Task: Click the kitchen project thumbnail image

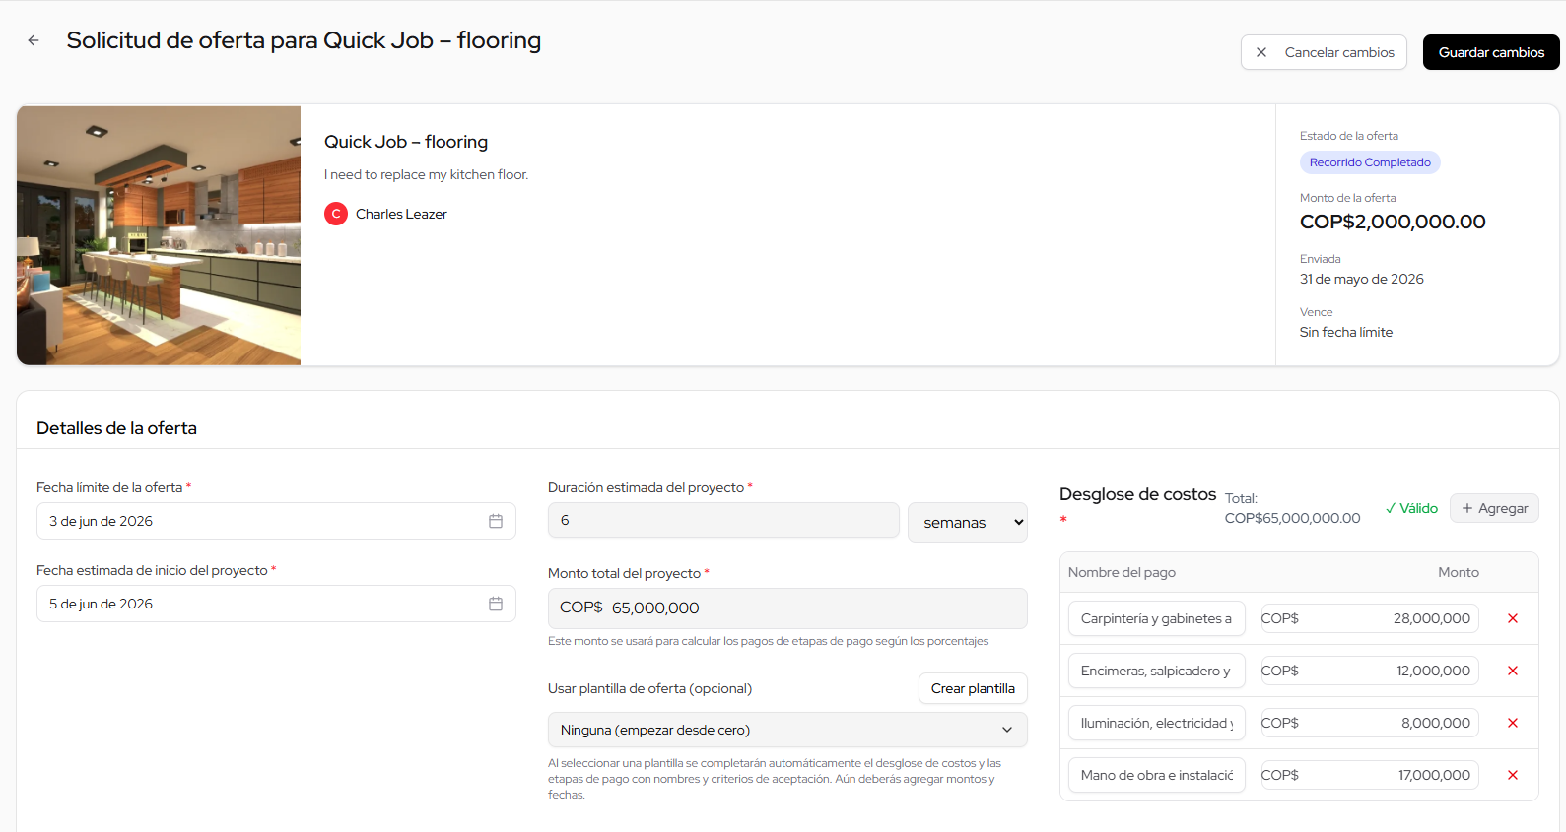Action: 159,235
